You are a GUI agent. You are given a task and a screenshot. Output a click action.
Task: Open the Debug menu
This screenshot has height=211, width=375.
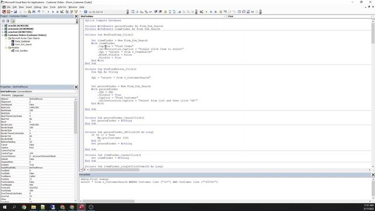(37, 7)
